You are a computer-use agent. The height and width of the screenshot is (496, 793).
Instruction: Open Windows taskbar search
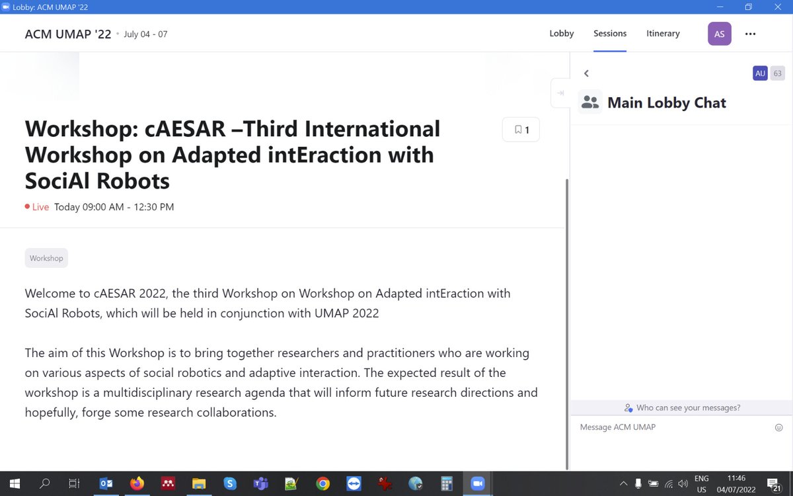tap(45, 483)
